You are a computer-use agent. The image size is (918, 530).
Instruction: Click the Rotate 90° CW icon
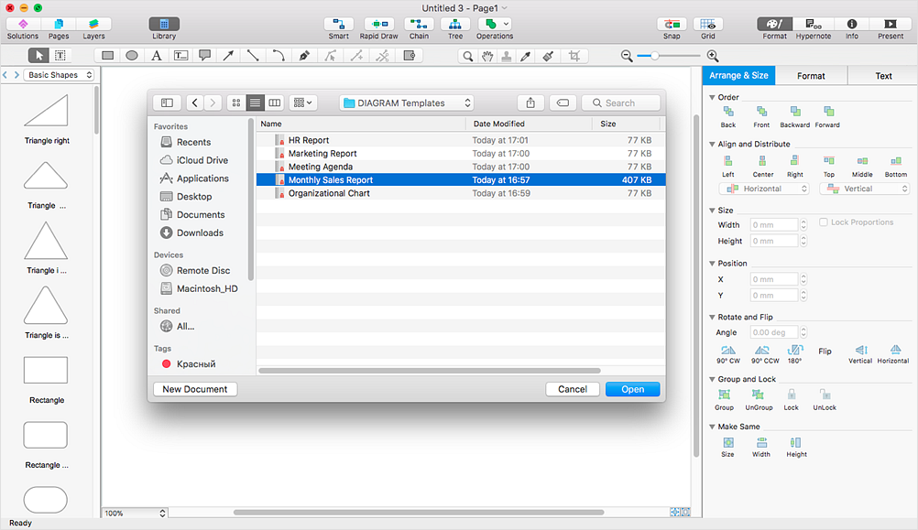tap(728, 351)
